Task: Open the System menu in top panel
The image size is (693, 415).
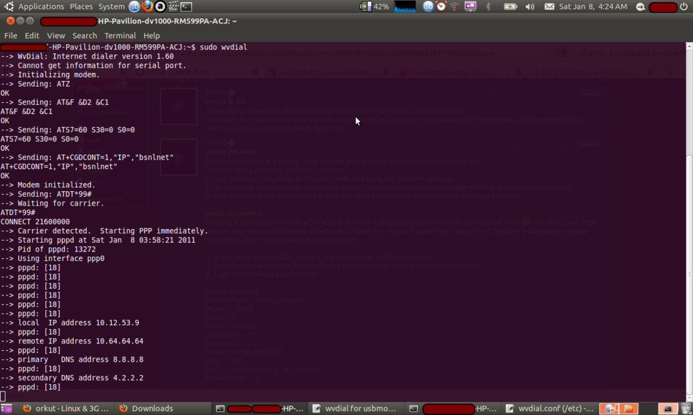Action: pyautogui.click(x=112, y=7)
